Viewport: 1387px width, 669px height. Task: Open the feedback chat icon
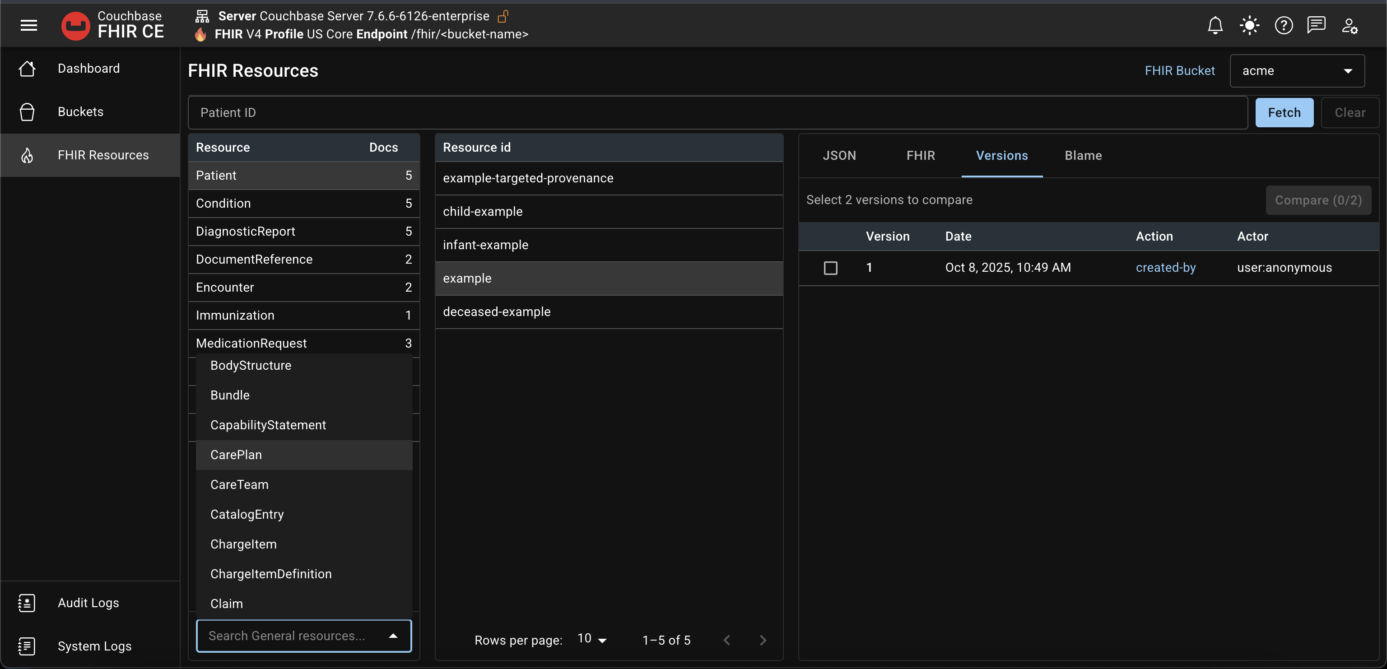1317,25
